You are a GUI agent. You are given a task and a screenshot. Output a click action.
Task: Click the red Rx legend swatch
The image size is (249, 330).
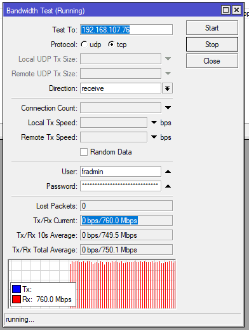17,299
